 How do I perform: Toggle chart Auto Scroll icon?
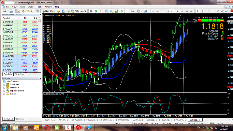tap(122, 11)
